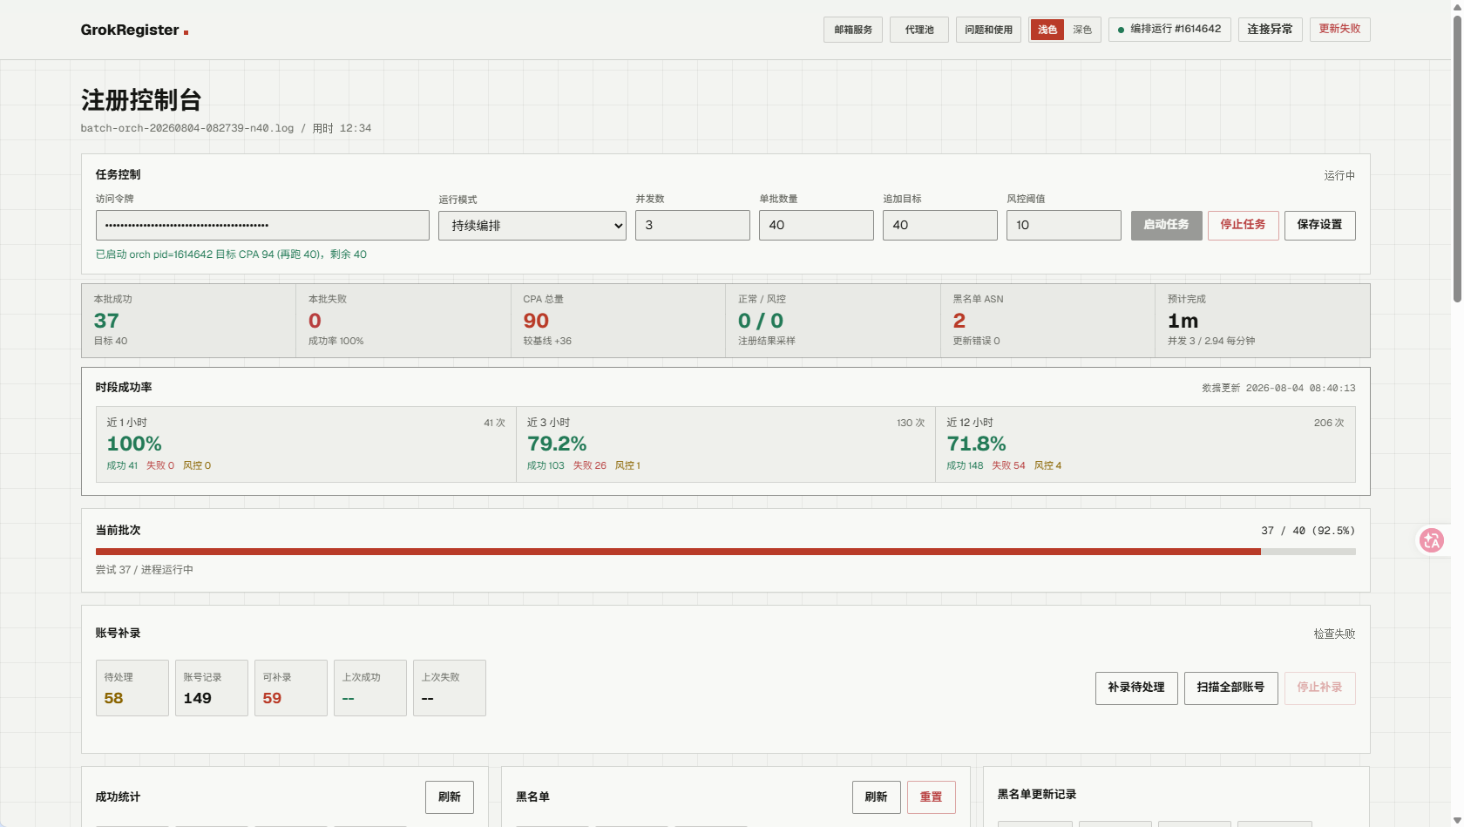Click the 可补录 count 59
This screenshot has width=1464, height=827.
(272, 698)
